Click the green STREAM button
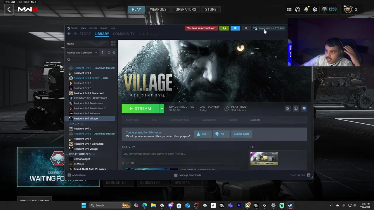Viewport: 374px width, 210px height. pyautogui.click(x=140, y=108)
